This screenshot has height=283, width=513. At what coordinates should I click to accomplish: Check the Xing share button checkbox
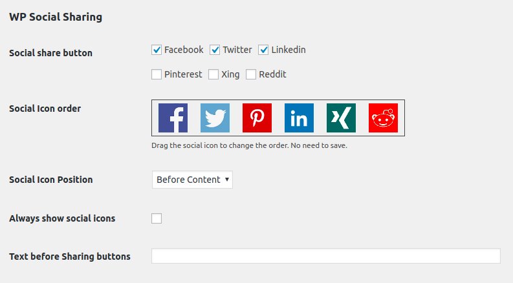(x=213, y=74)
